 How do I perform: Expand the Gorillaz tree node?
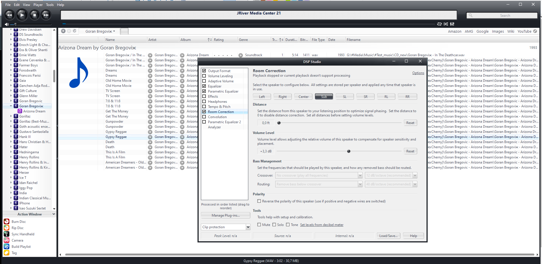click(x=11, y=116)
